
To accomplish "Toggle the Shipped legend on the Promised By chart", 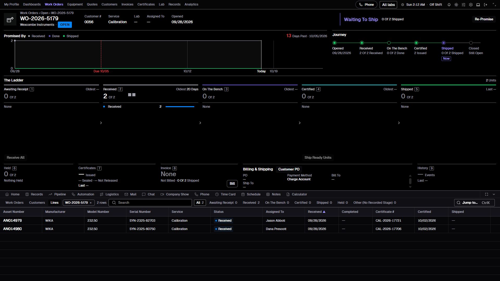I will pyautogui.click(x=71, y=36).
